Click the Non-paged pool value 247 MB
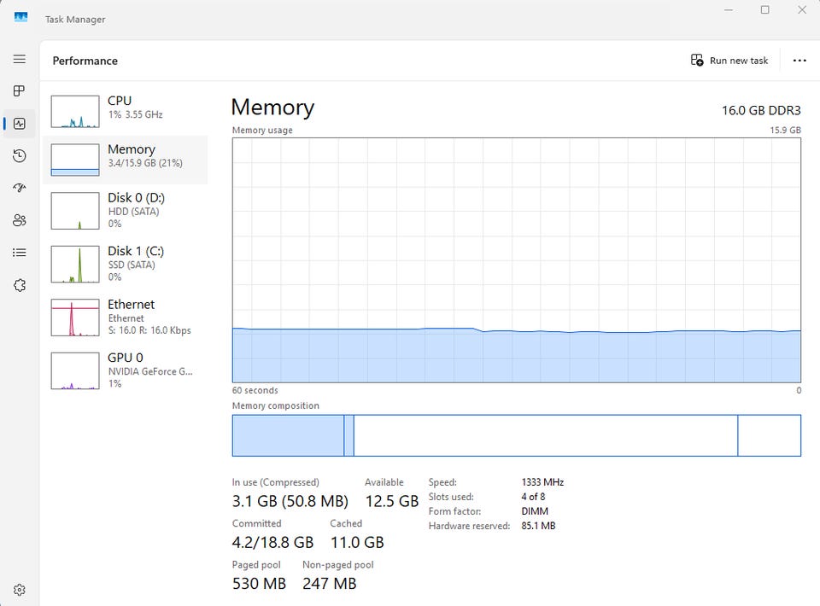Screen dimensions: 820x606 click(329, 584)
